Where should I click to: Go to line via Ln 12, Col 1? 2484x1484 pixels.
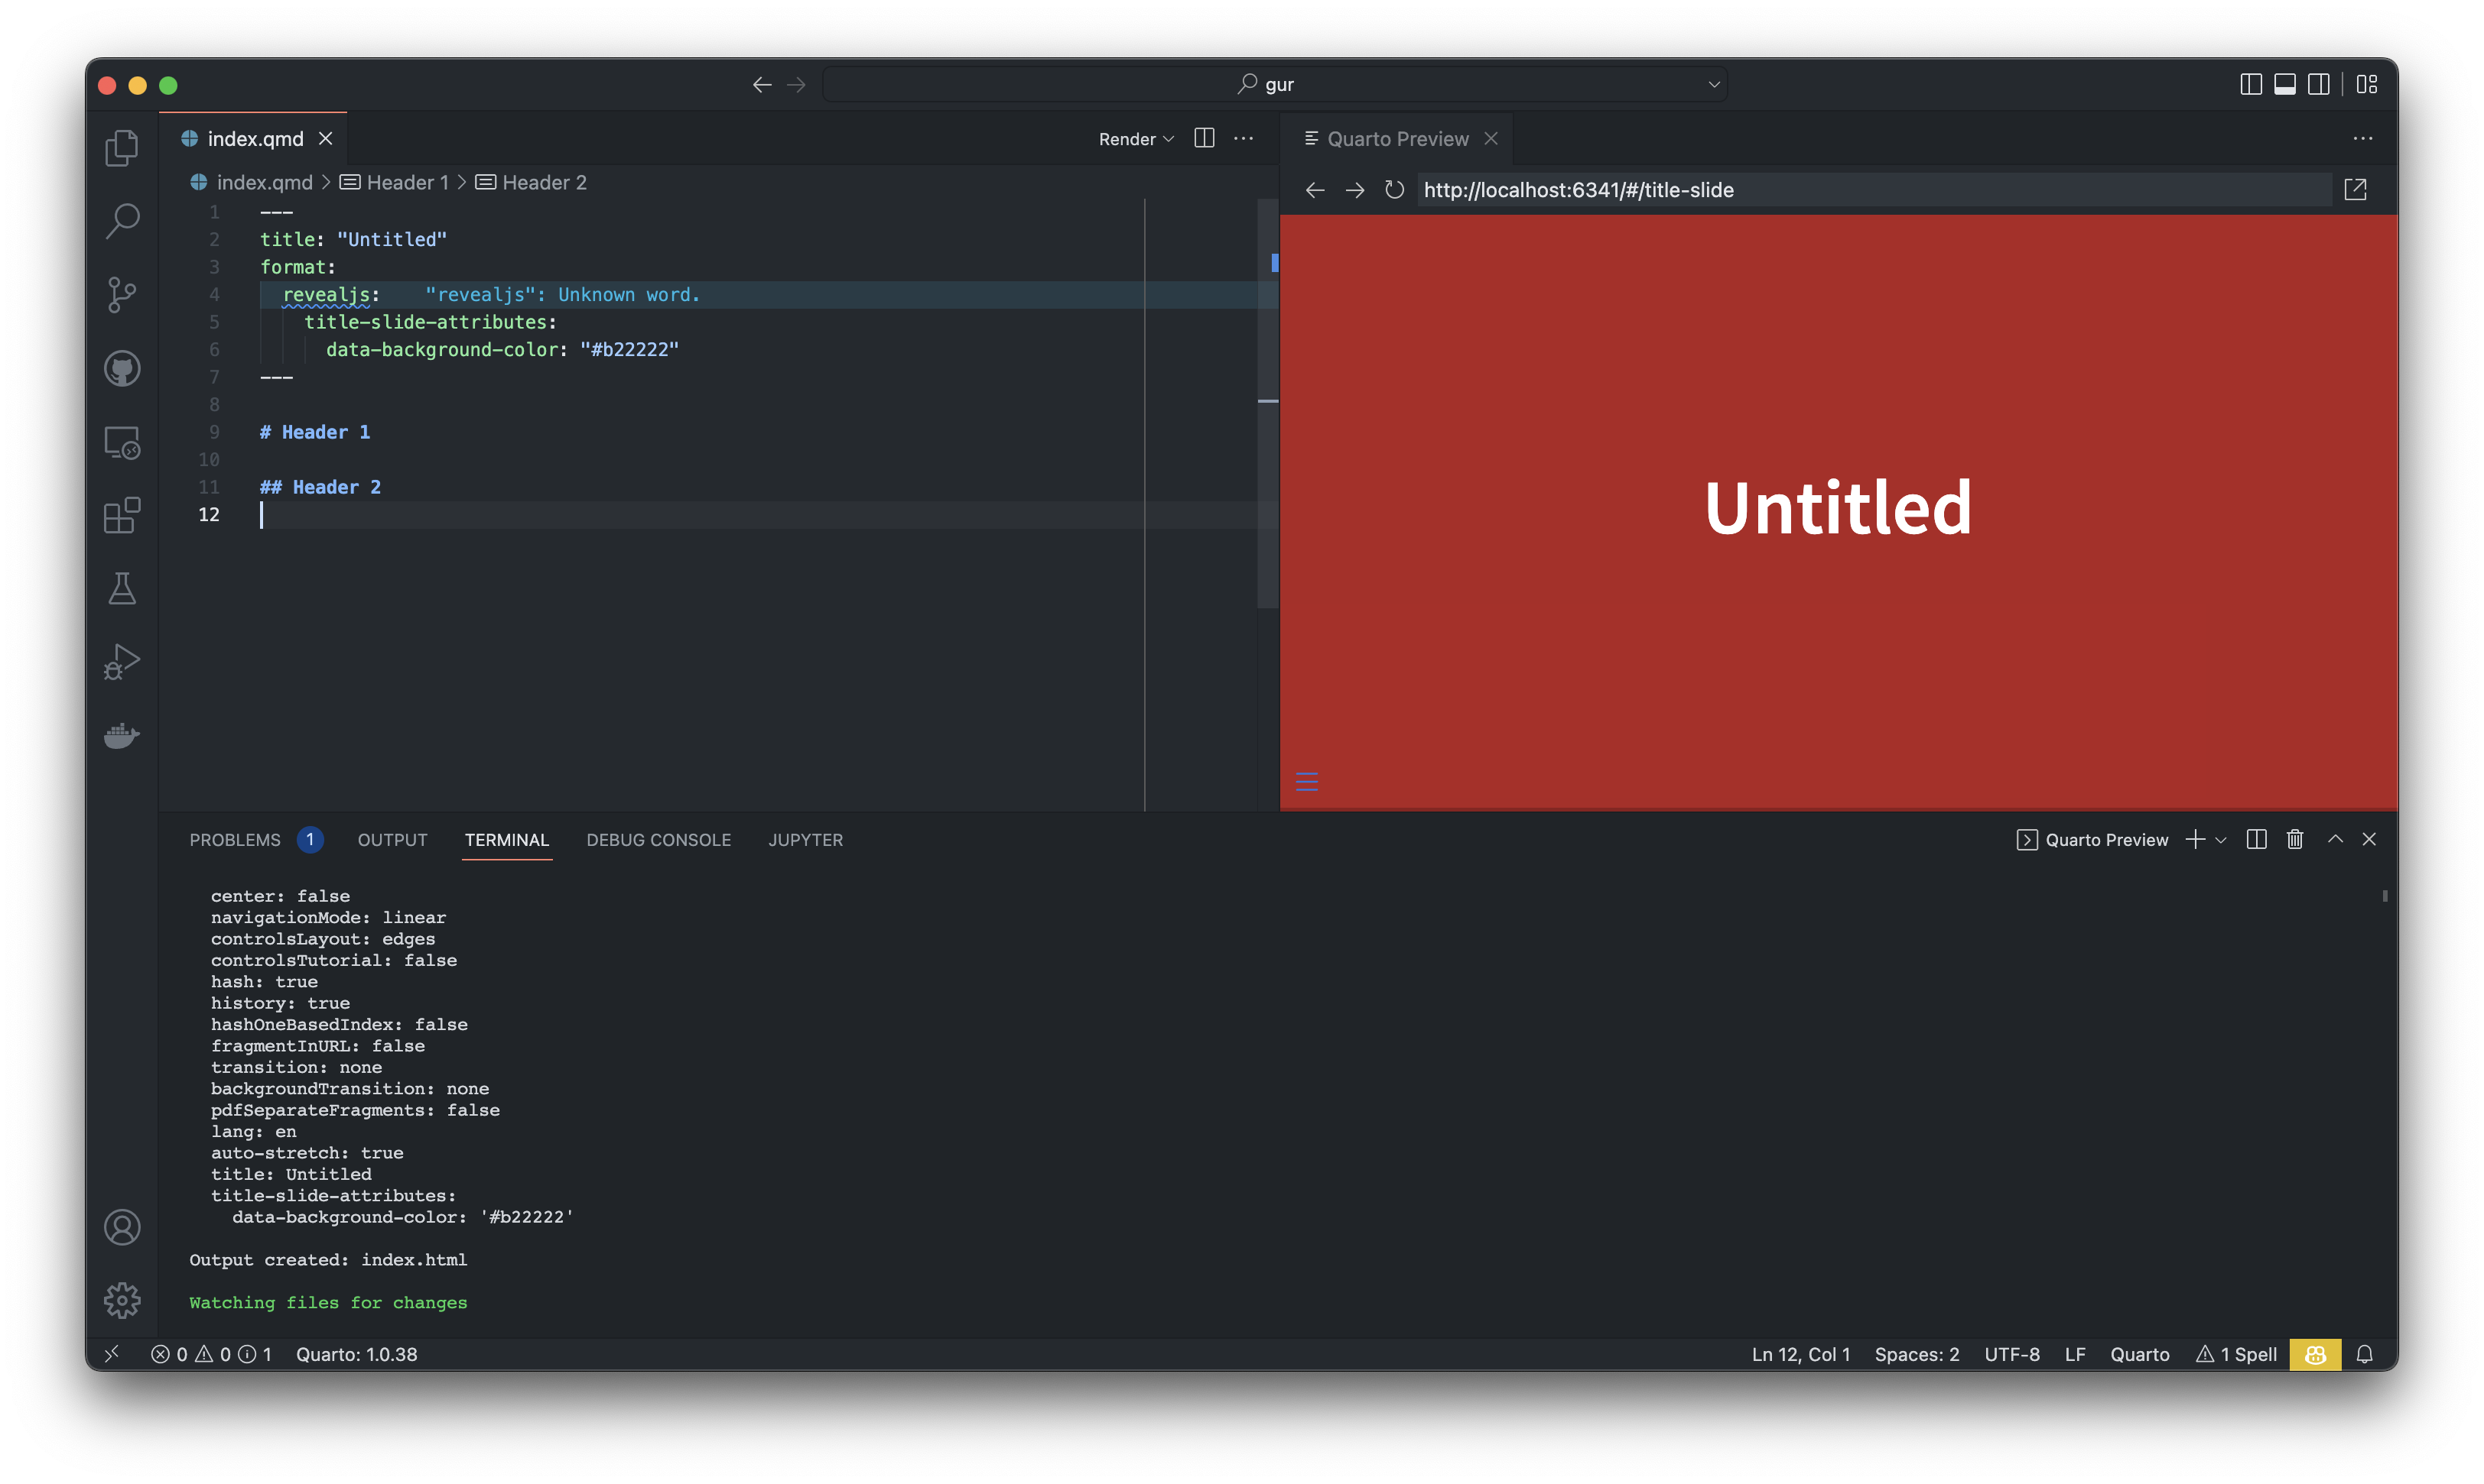[x=1800, y=1354]
